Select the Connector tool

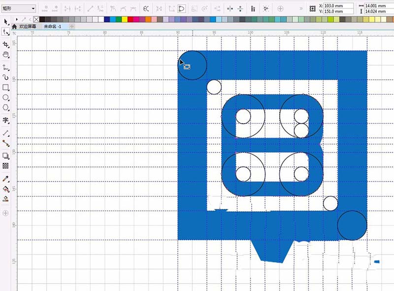click(x=5, y=143)
